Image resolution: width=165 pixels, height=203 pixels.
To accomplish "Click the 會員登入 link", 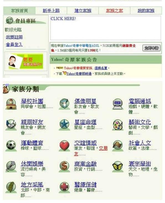I will (x=14, y=45).
